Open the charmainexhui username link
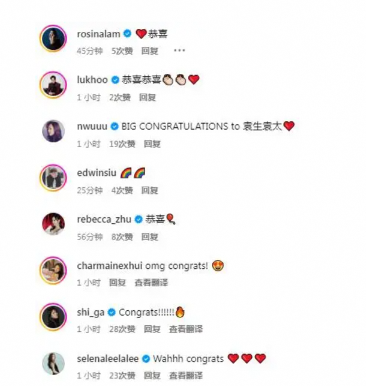Viewport: 366px width, 386px height. point(110,265)
